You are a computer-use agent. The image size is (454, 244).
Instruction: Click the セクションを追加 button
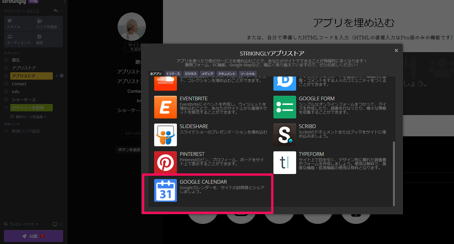tap(32, 108)
